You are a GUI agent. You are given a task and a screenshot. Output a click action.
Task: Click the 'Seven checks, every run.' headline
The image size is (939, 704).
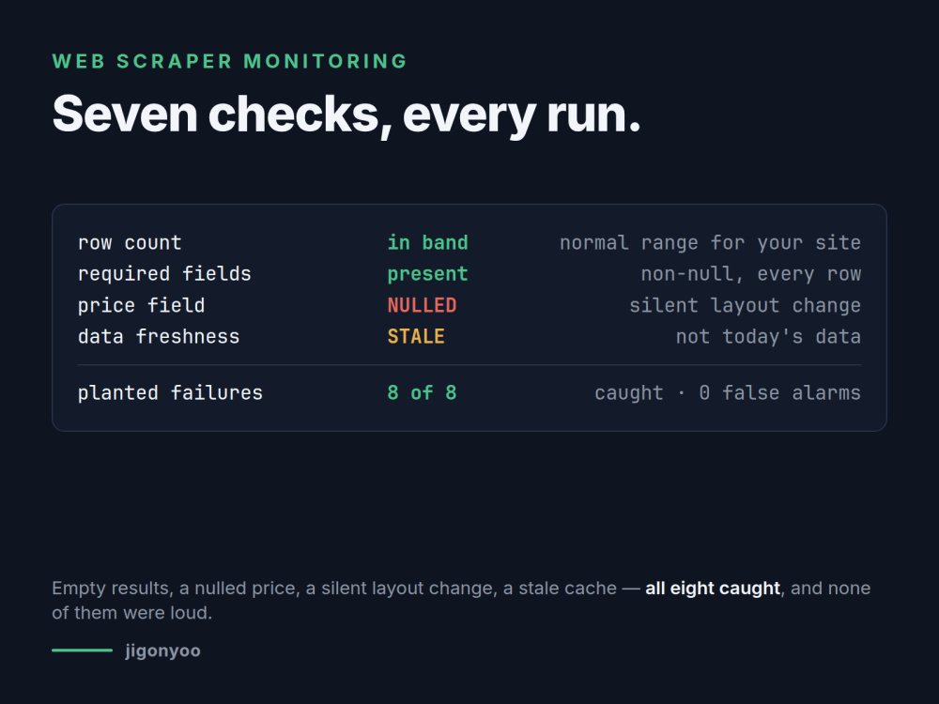[346, 115]
